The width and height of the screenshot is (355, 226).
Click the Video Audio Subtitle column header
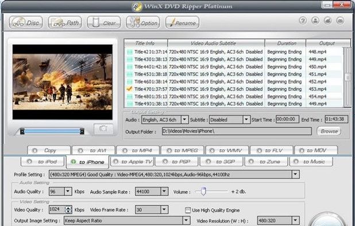coord(216,44)
